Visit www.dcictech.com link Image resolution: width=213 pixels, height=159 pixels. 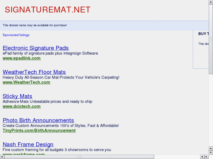coord(22,106)
